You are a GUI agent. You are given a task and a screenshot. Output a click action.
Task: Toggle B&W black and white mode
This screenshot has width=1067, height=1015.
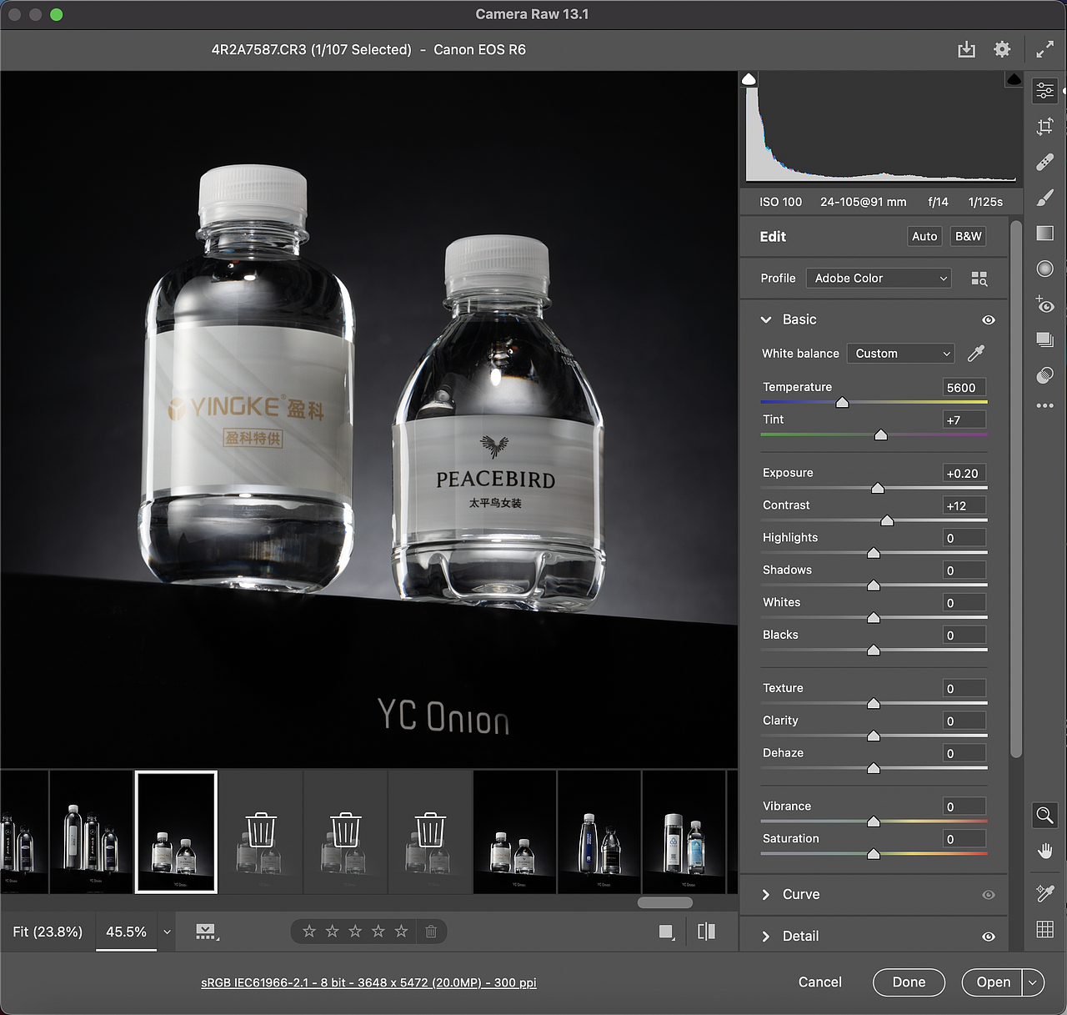point(968,237)
